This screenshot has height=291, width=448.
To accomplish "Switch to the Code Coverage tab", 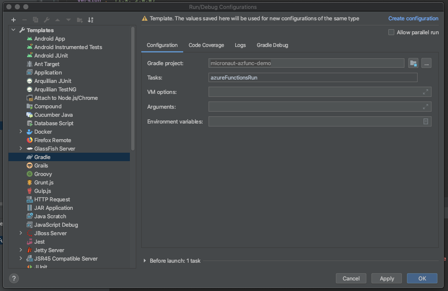I will coord(206,45).
